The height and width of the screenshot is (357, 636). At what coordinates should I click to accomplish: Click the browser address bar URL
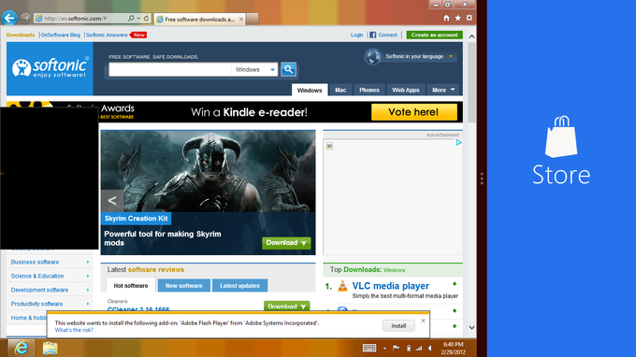[76, 19]
